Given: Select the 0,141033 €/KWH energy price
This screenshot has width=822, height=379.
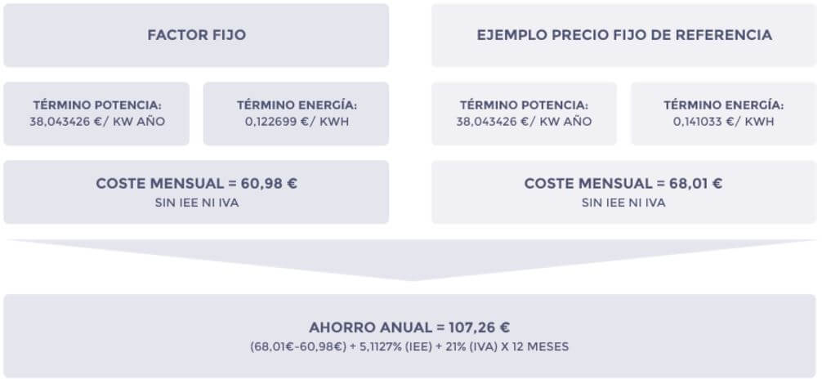Looking at the screenshot, I should tap(723, 123).
